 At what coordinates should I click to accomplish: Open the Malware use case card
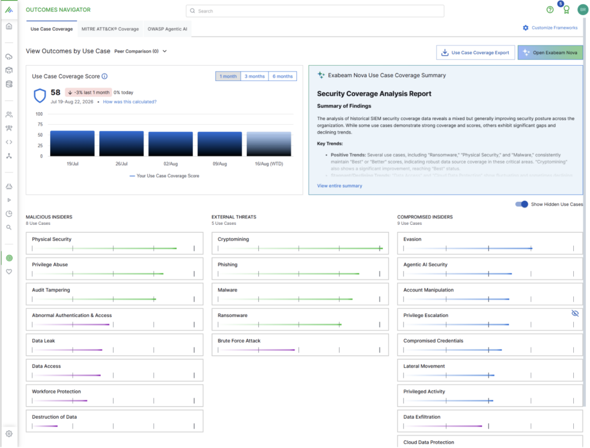(x=300, y=294)
